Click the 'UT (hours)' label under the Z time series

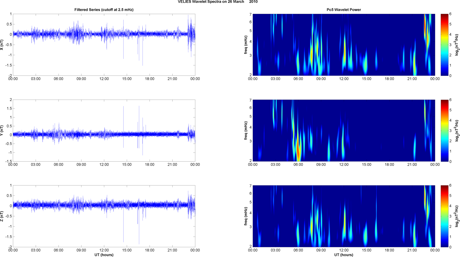(x=104, y=255)
